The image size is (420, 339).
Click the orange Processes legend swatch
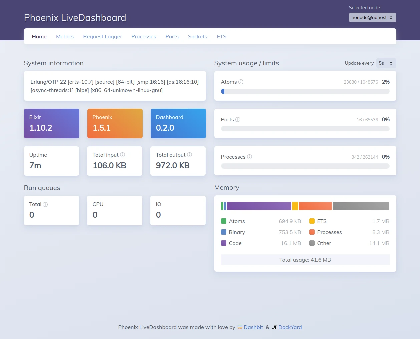pyautogui.click(x=312, y=232)
